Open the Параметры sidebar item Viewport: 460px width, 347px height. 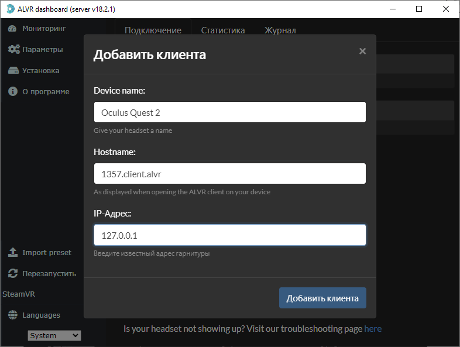click(x=43, y=49)
